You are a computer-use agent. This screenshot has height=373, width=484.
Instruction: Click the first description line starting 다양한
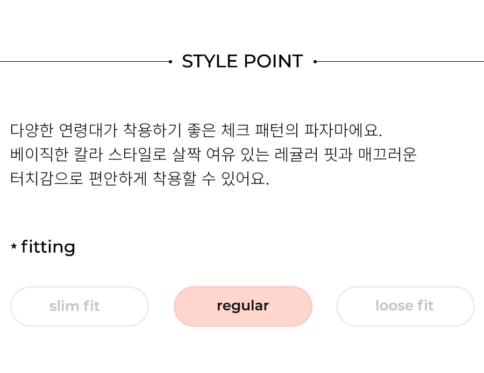click(196, 130)
